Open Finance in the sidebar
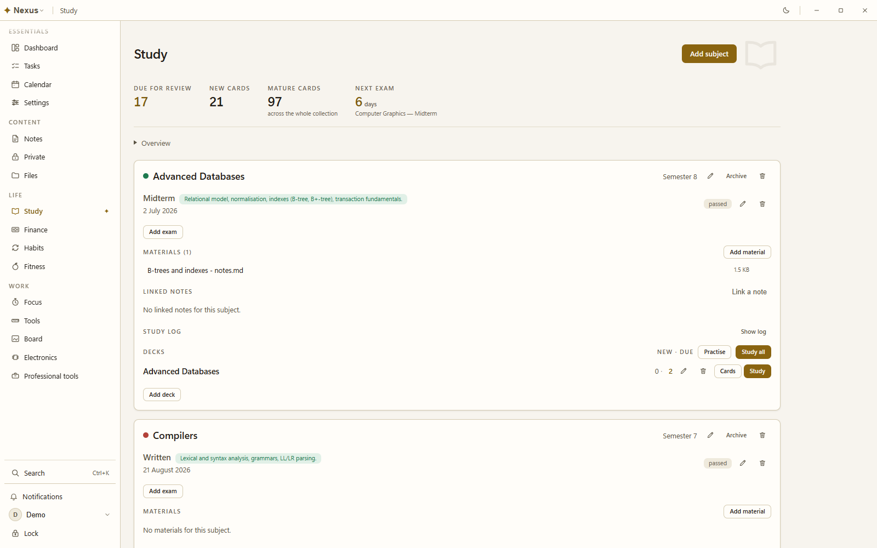The width and height of the screenshot is (877, 548). (60, 230)
